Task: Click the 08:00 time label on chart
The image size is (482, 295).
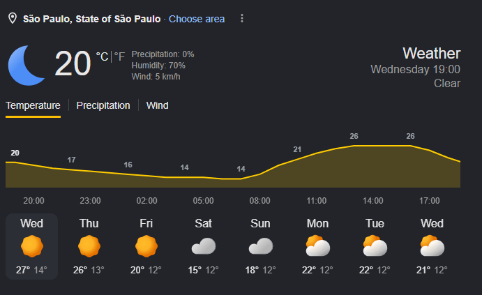Action: coord(259,201)
